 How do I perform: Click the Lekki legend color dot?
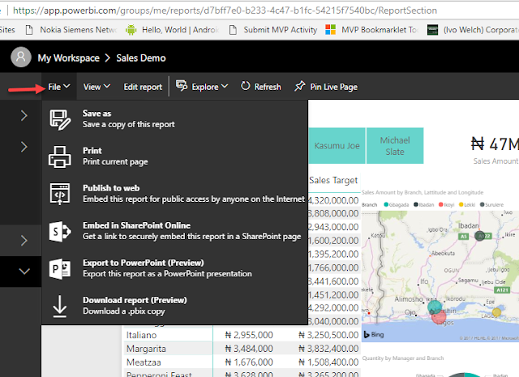pos(461,204)
